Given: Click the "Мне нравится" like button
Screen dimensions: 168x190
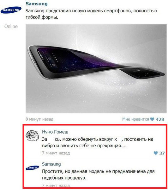Looking at the screenshot, I should 135,119.
